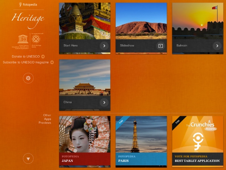The width and height of the screenshot is (226, 170).
Task: Open the Forbidden City photo thumbnail
Action: click(x=85, y=78)
